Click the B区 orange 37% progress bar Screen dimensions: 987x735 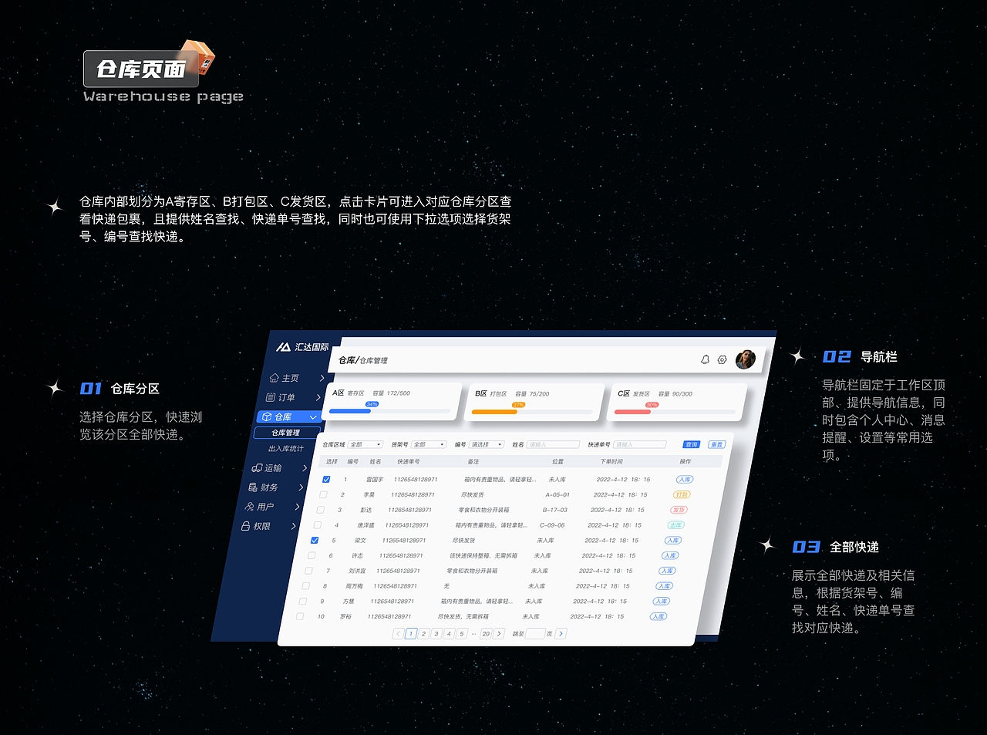493,411
